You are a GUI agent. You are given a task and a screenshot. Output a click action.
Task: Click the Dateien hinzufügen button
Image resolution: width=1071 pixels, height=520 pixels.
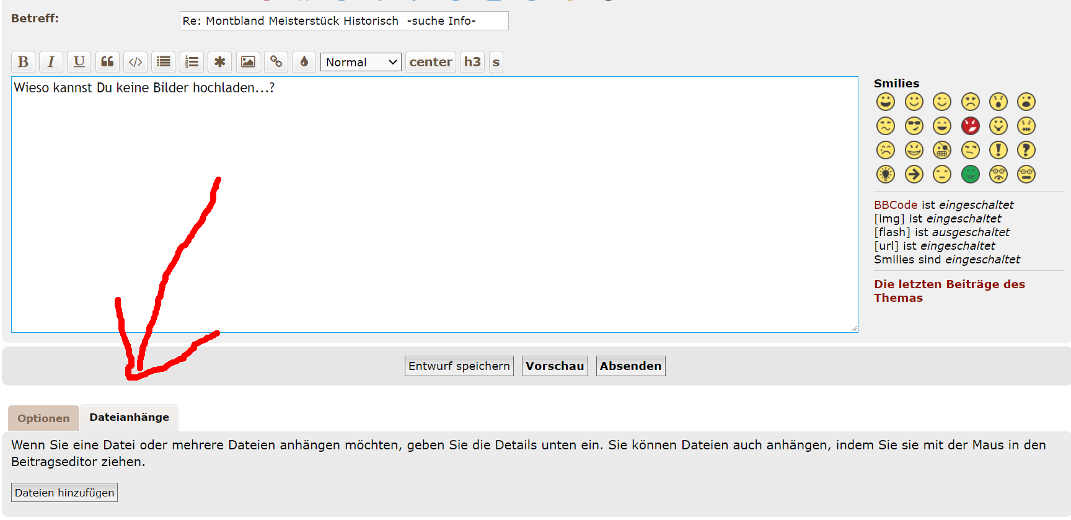(x=64, y=493)
